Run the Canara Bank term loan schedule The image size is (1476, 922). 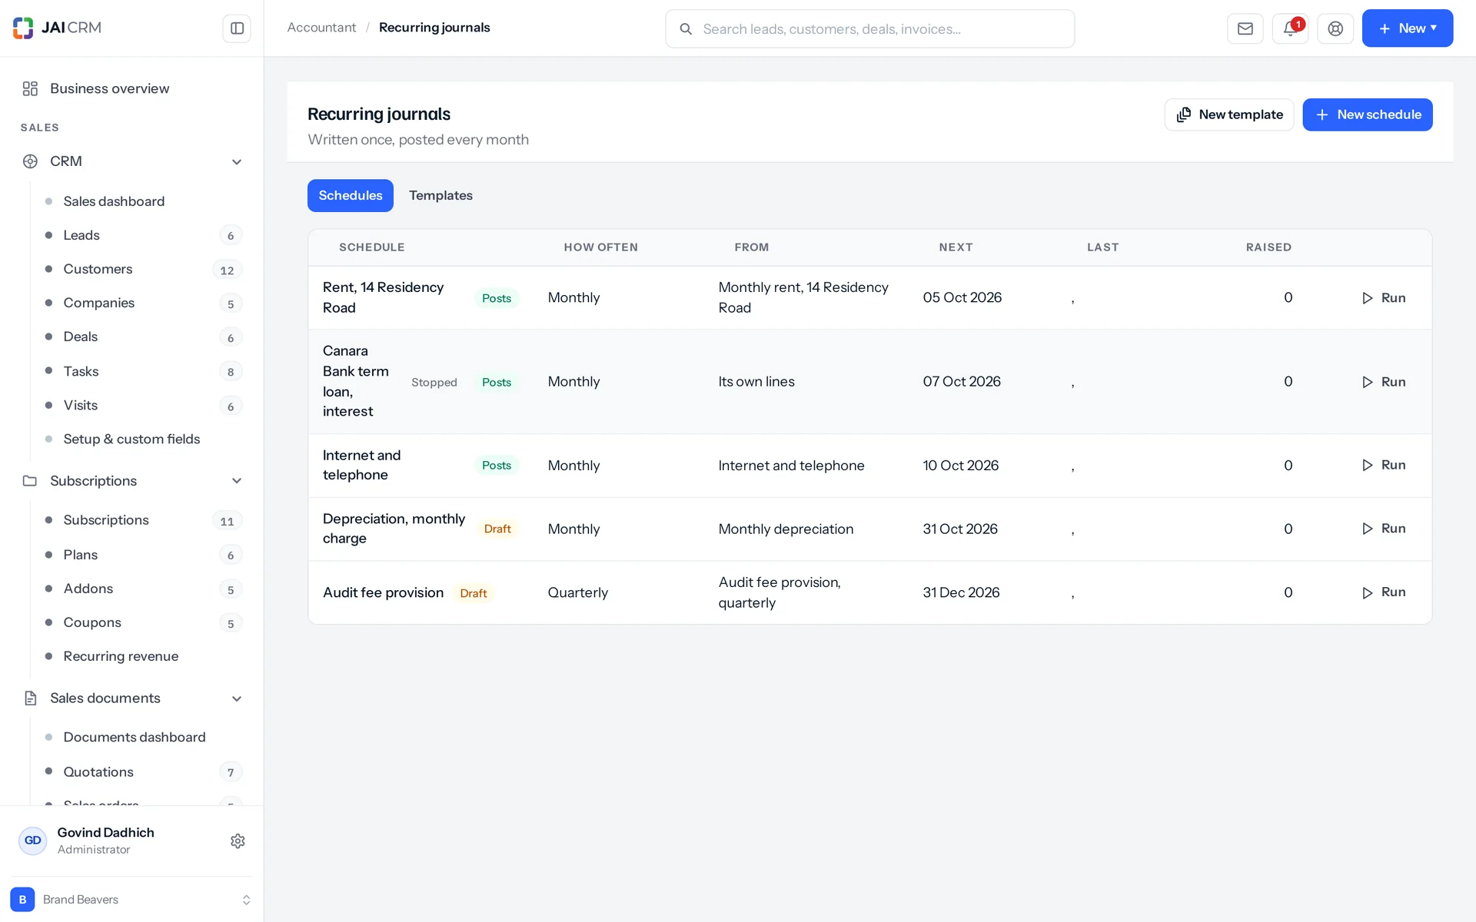coord(1384,382)
